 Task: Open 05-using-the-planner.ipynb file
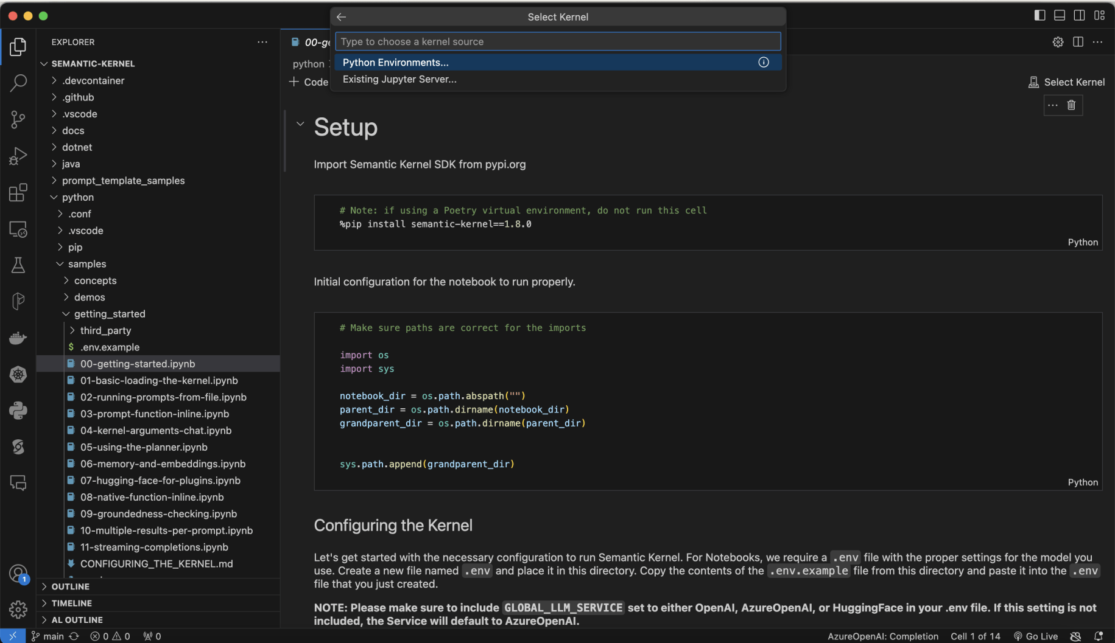(x=144, y=447)
